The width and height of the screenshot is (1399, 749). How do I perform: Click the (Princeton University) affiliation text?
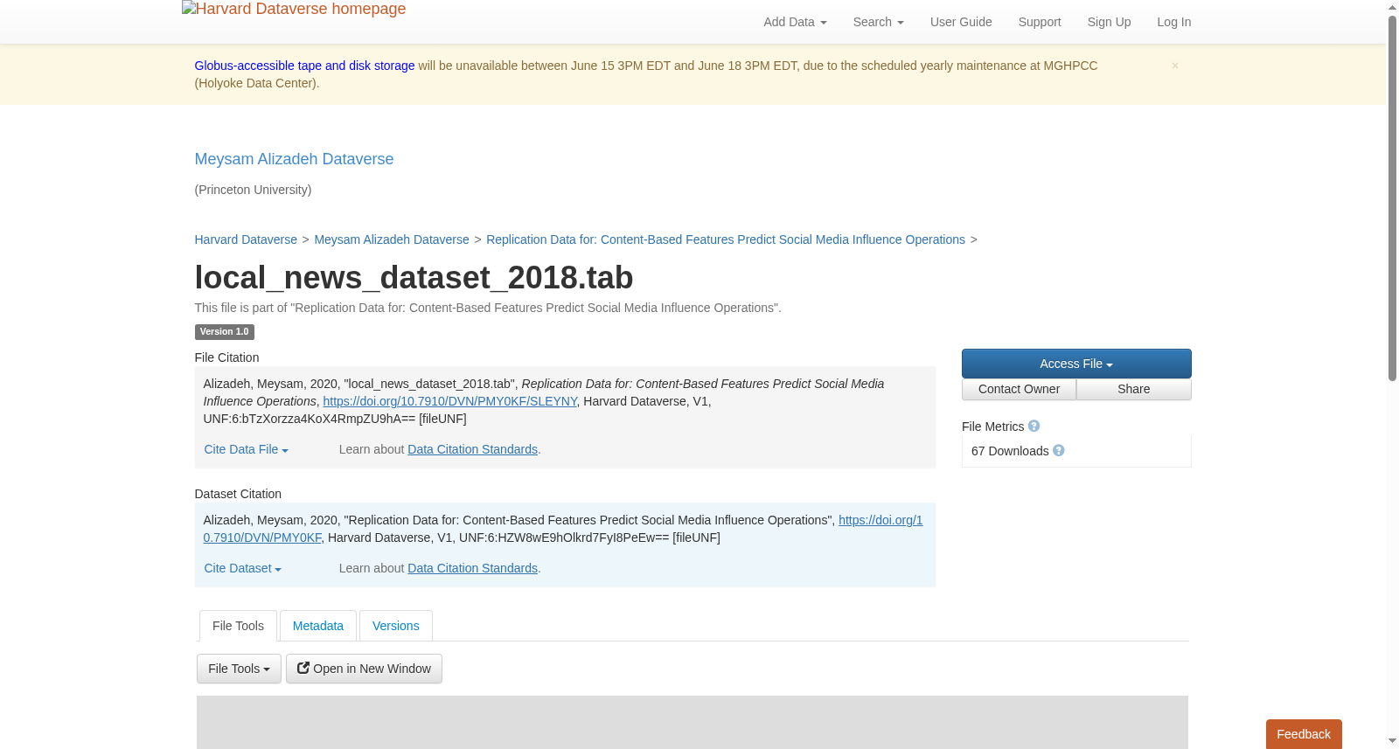pos(253,190)
